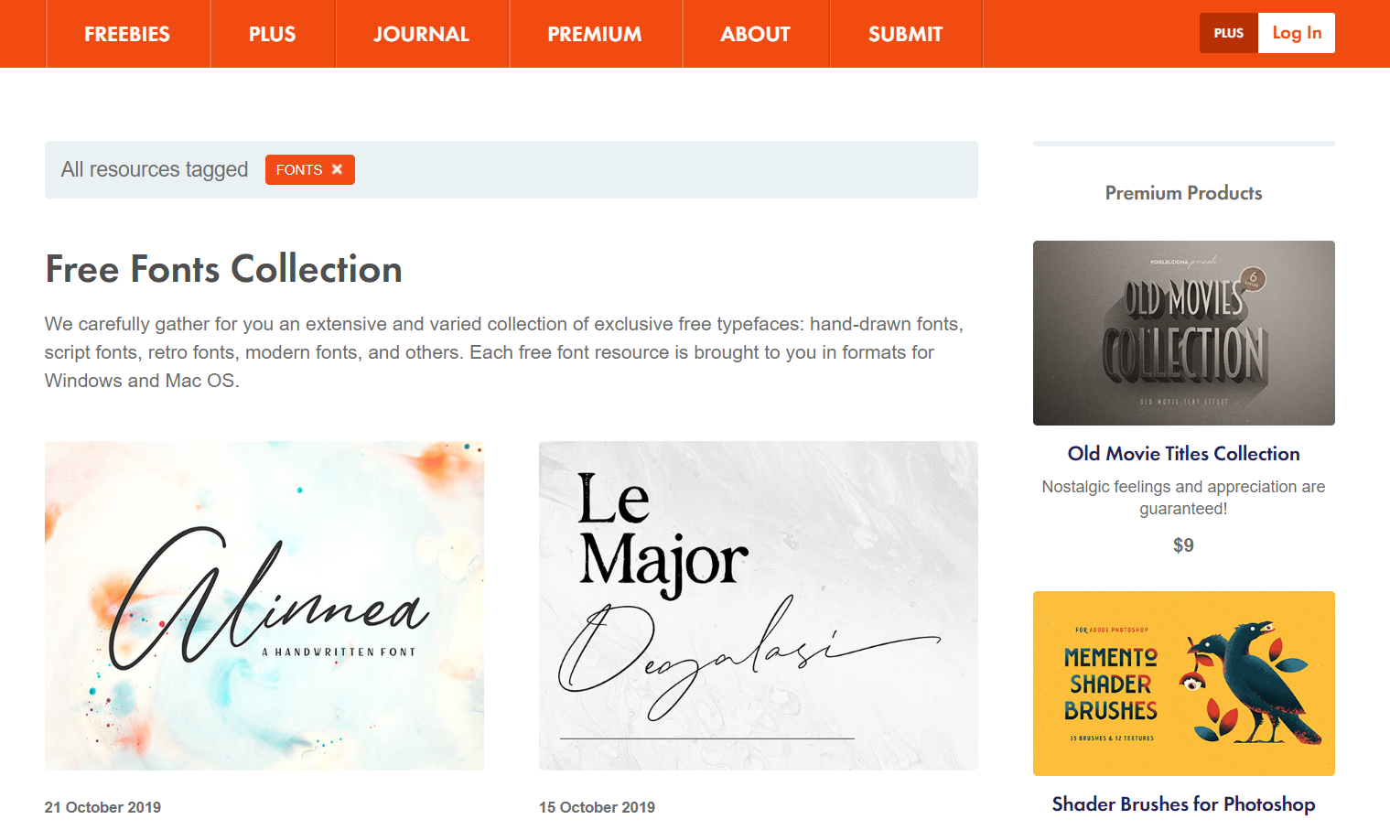Viewport: 1390px width, 830px height.
Task: Follow the Old Movie Titles Collection link
Action: tap(1184, 454)
